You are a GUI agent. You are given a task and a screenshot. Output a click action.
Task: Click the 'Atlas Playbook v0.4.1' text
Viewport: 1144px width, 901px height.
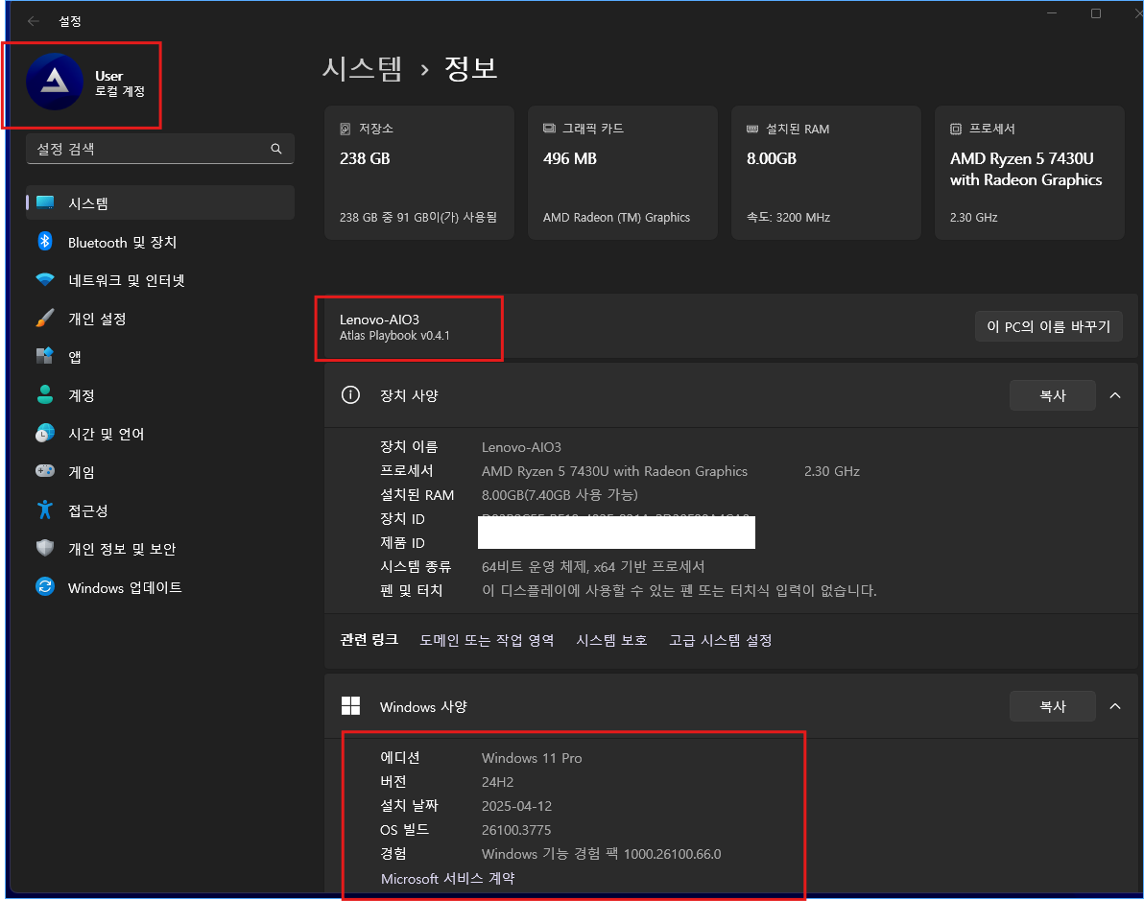point(394,336)
